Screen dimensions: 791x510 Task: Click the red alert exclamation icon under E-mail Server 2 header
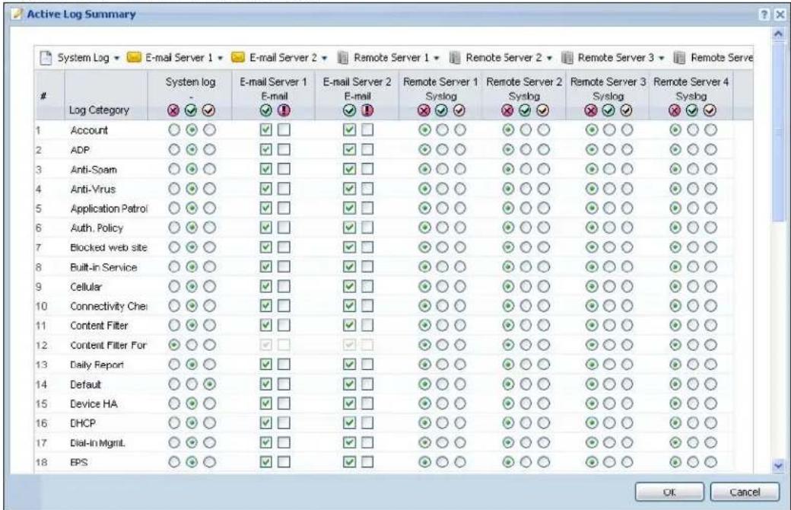(x=367, y=110)
